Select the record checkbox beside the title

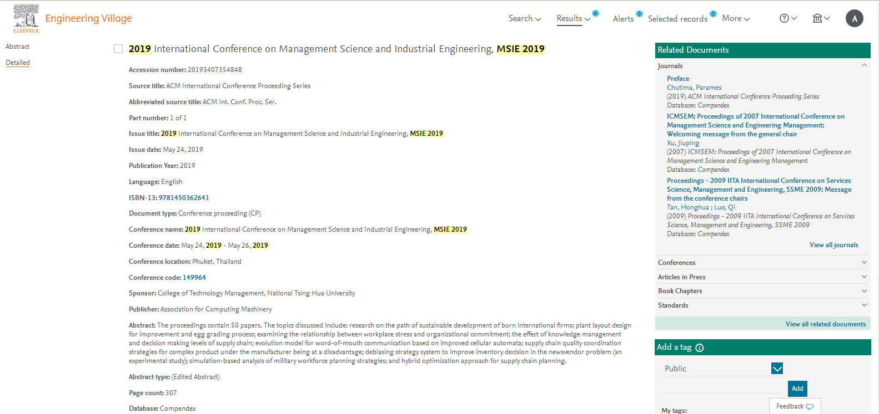tap(118, 49)
